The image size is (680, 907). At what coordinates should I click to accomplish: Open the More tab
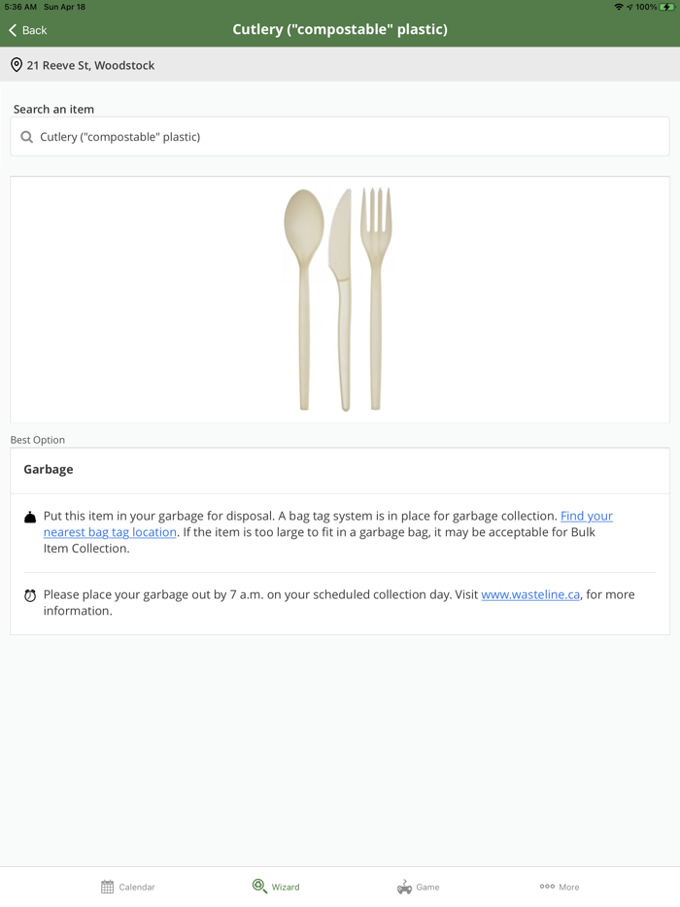click(x=560, y=887)
